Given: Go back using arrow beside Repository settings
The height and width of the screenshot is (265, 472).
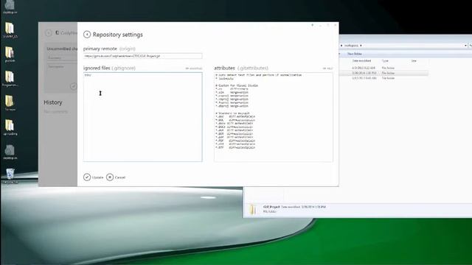Looking at the screenshot, I should pos(87,35).
